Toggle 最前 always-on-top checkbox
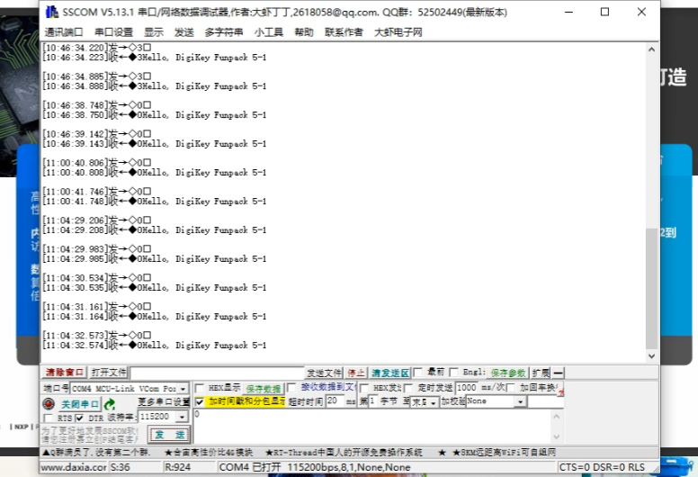Viewport: 698px width, 477px height. click(417, 373)
